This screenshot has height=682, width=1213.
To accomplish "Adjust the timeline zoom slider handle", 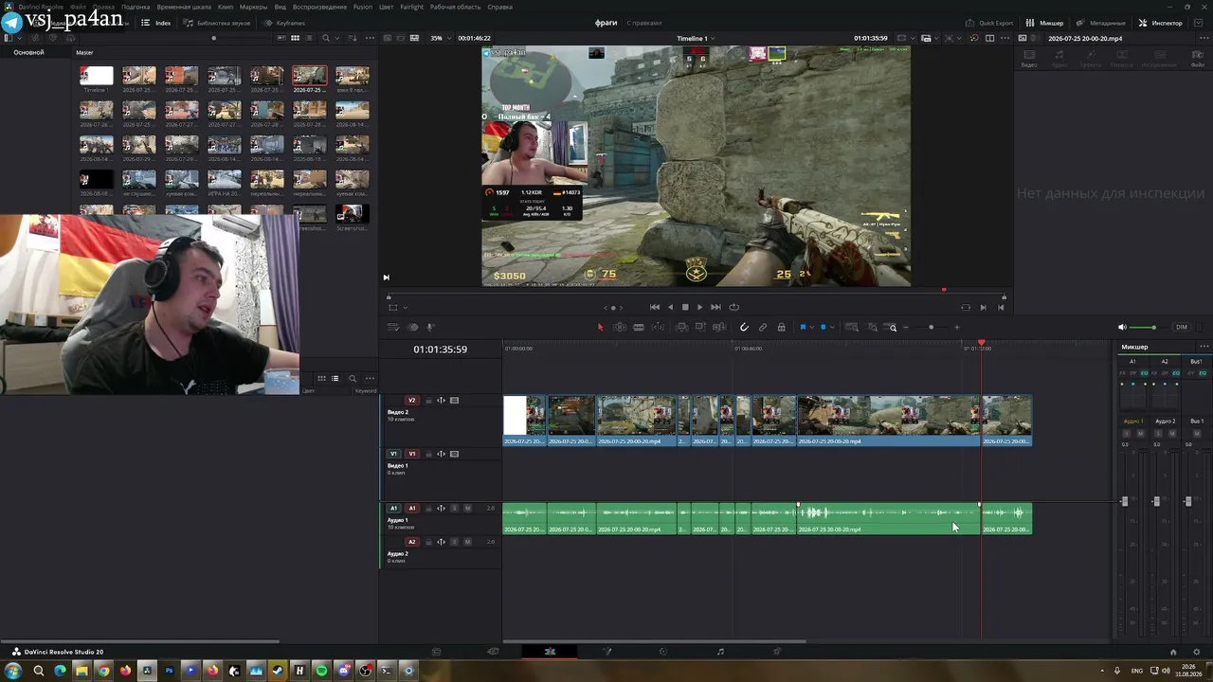I will coord(931,328).
